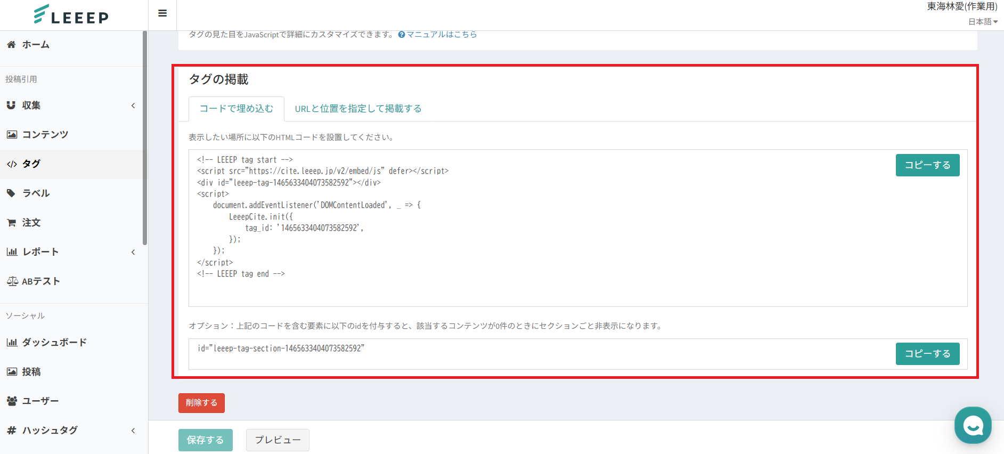This screenshot has height=454, width=1004.
Task: Click the balance scale icon beside ABテスト
Action: click(12, 281)
